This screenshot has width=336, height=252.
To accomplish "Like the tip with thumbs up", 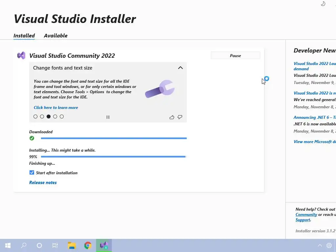I will click(172, 117).
